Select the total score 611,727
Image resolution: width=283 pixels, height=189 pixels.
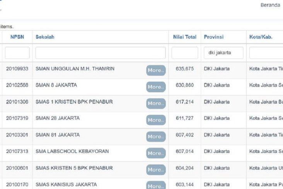[x=185, y=118]
